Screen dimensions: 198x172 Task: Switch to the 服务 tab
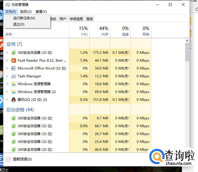point(89,19)
